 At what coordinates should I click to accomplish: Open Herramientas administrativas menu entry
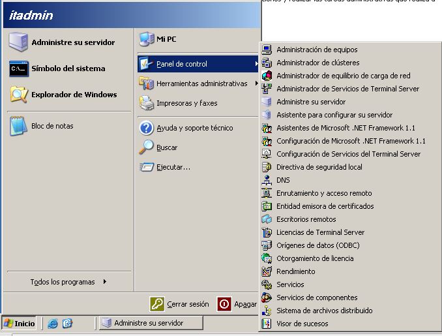pyautogui.click(x=198, y=84)
